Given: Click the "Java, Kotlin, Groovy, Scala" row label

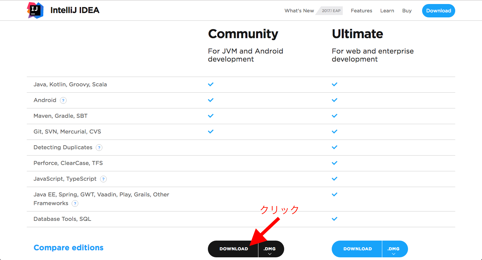Looking at the screenshot, I should (x=70, y=85).
